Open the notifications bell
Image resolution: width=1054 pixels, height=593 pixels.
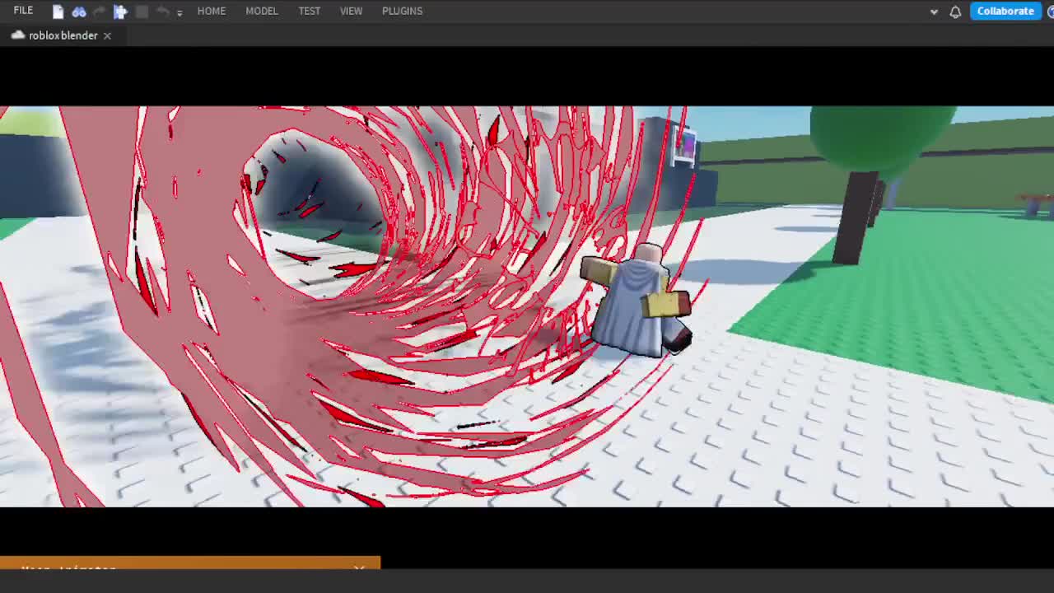point(955,11)
